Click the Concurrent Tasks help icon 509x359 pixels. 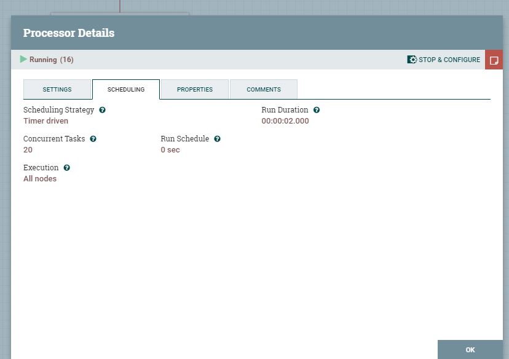pos(93,139)
